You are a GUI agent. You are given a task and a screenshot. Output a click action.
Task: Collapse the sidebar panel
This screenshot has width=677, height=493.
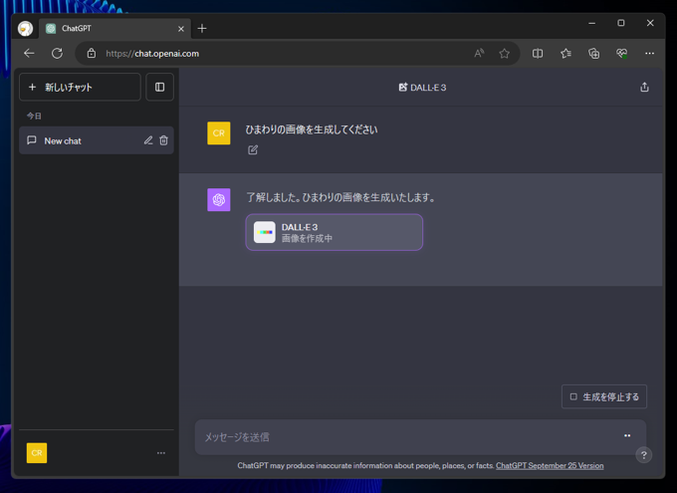[x=159, y=87]
